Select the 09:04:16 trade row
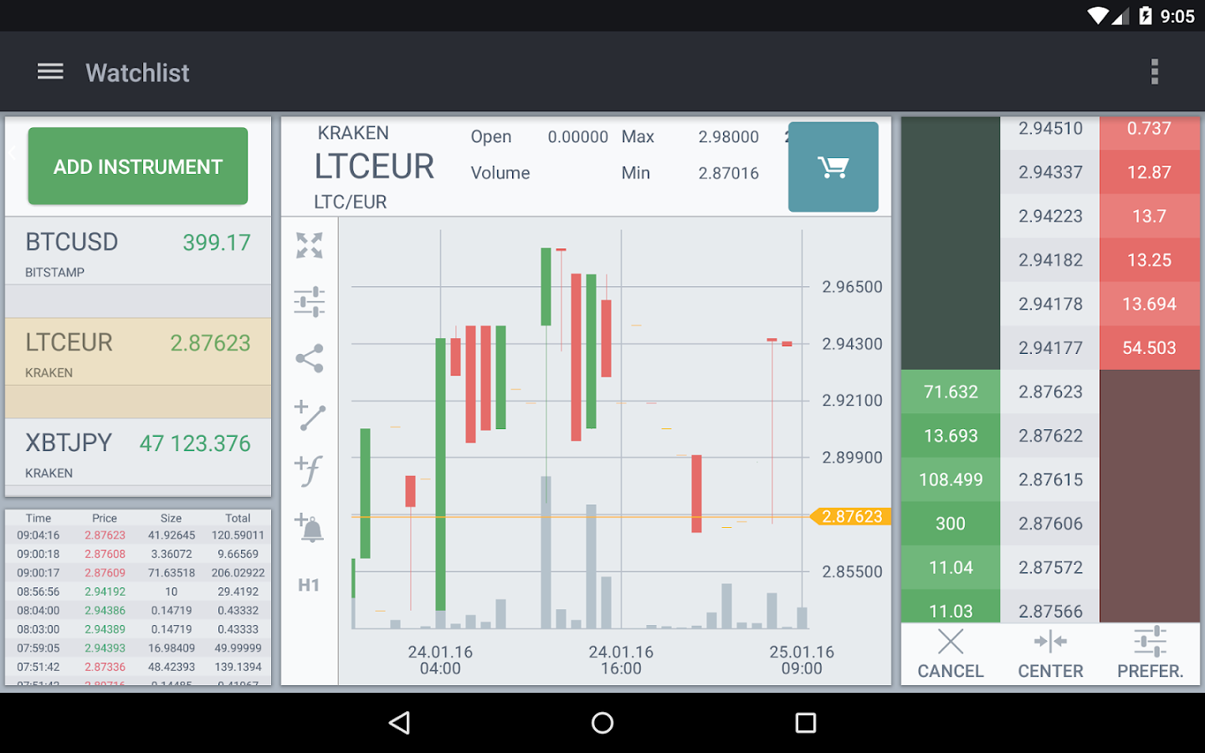Viewport: 1205px width, 753px height. pyautogui.click(x=138, y=535)
